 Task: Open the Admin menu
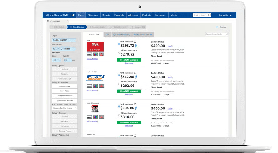(x=174, y=15)
